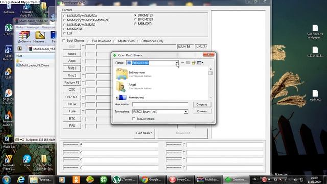Image resolution: width=327 pixels, height=184 pixels.
Task: Click the FOTA file button
Action: coord(72,104)
